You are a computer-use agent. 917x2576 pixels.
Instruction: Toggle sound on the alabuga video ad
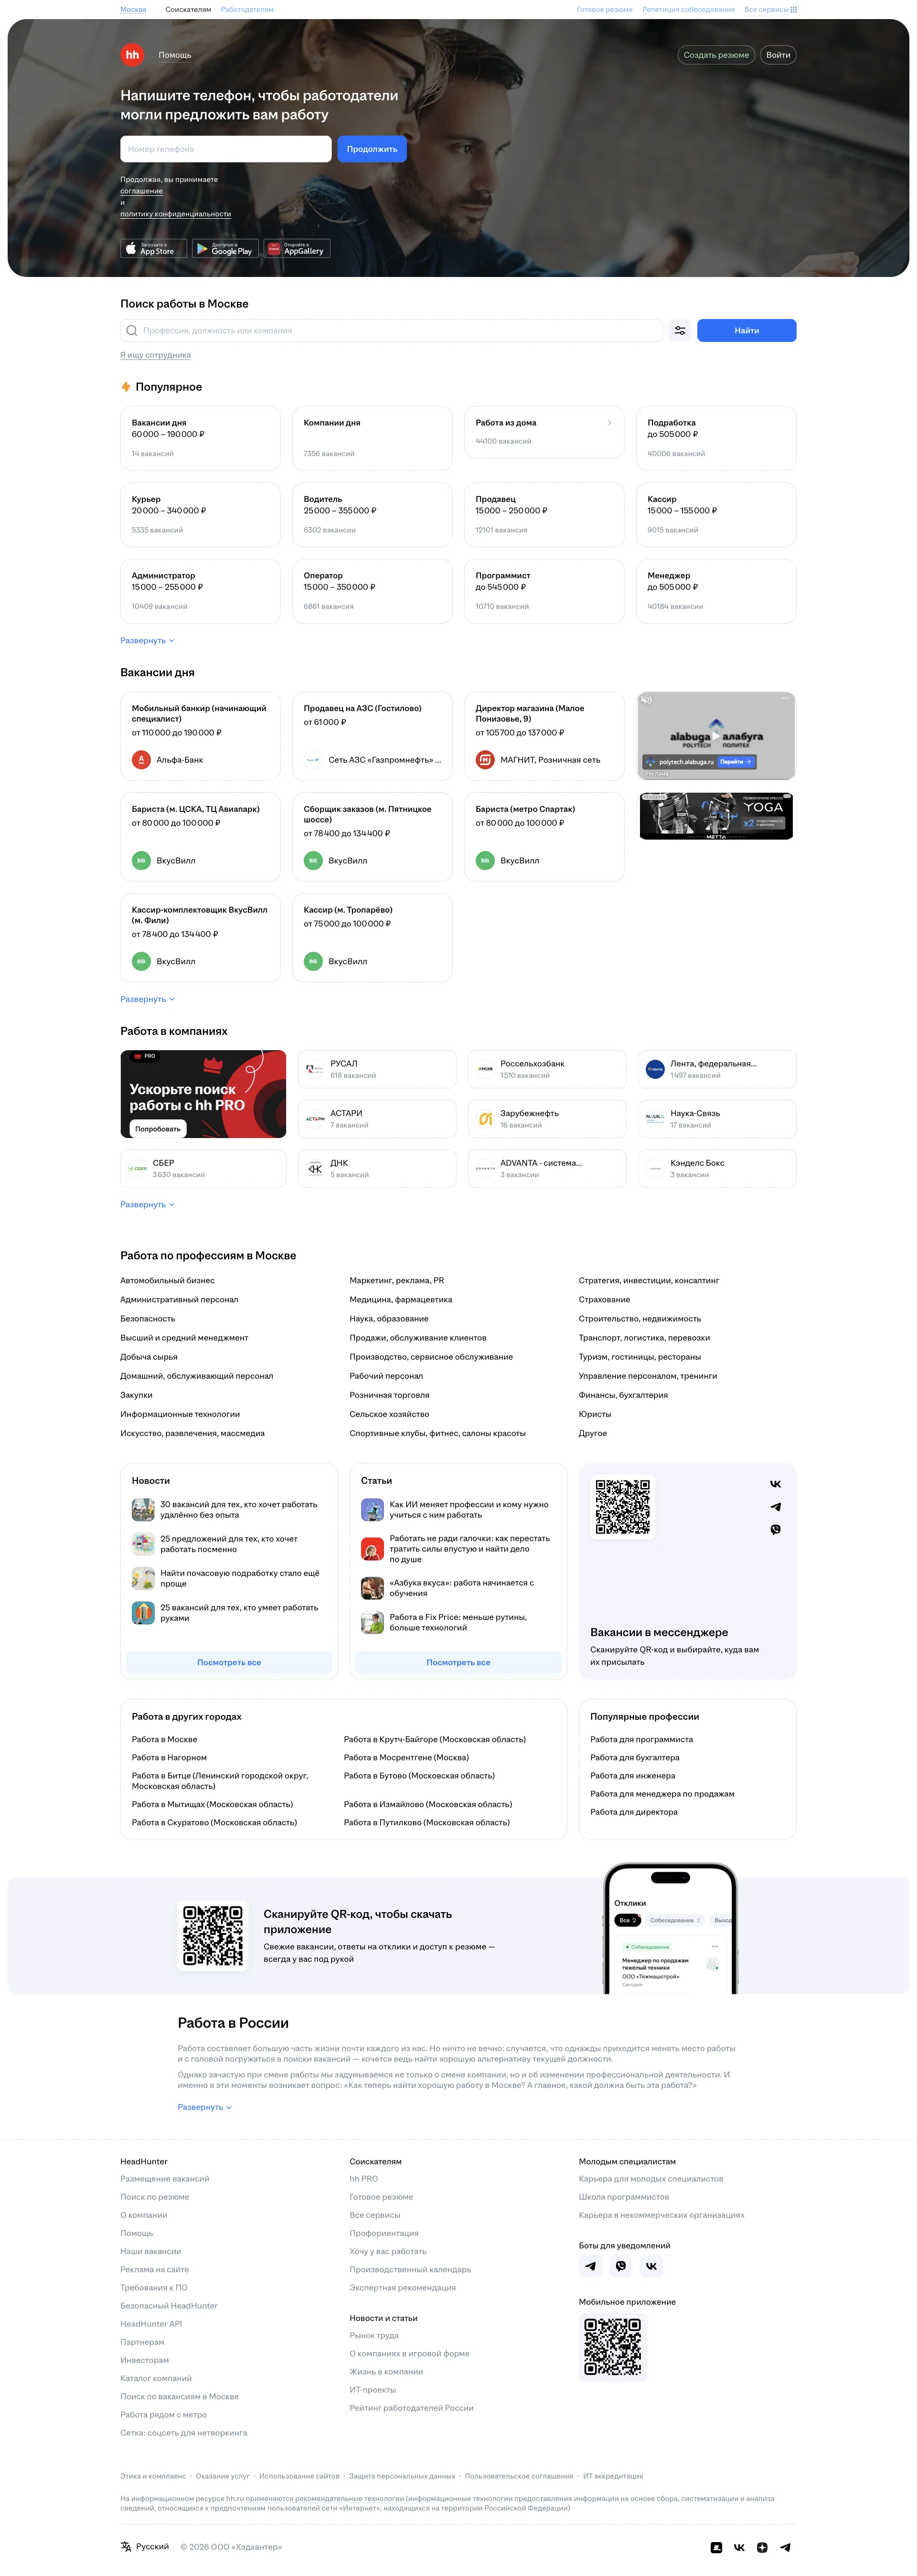[x=646, y=700]
